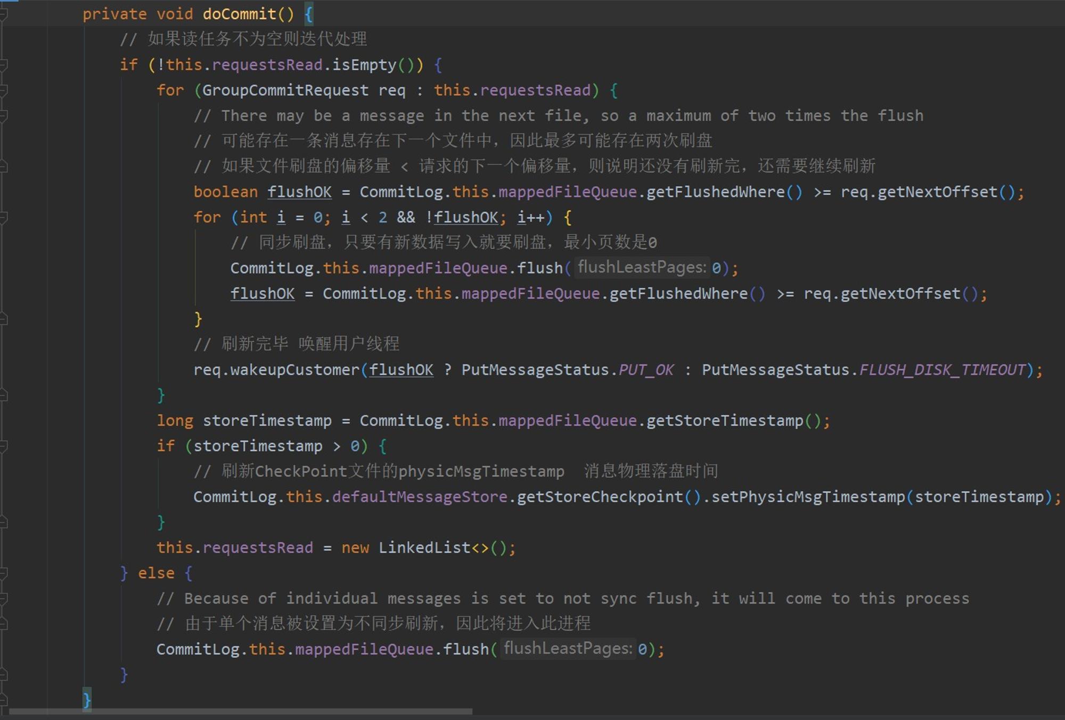Click comment 刷新CheckPoint文件的physicMsgTimestamp

coord(379,471)
